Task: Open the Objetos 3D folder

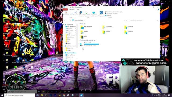Action: [129, 32]
